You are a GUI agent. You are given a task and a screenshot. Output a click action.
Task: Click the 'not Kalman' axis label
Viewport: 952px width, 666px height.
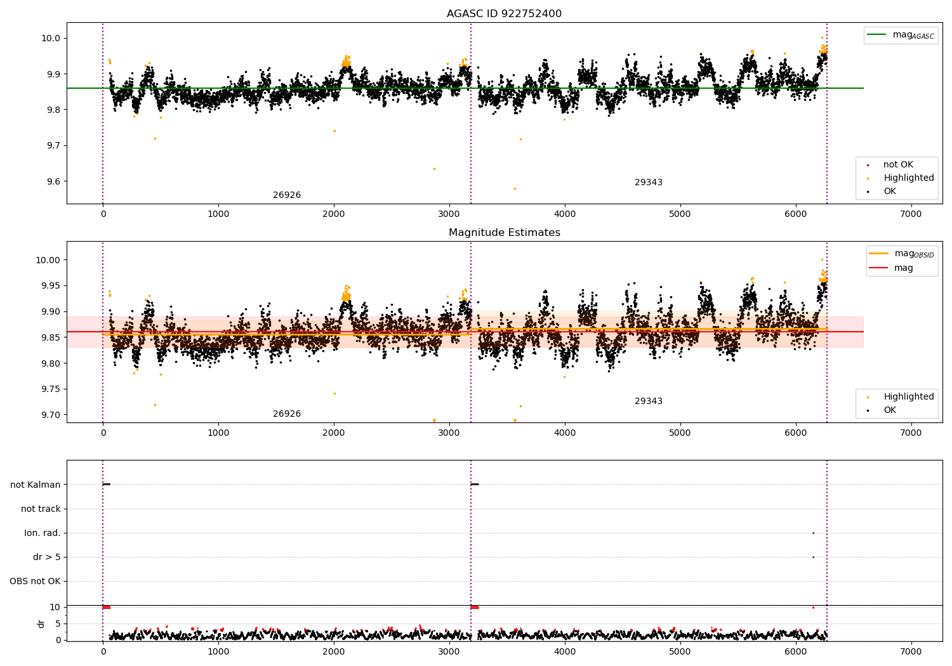point(36,485)
